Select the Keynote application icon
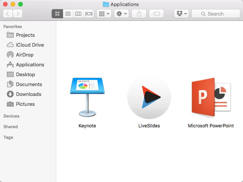243x182 pixels. click(87, 97)
